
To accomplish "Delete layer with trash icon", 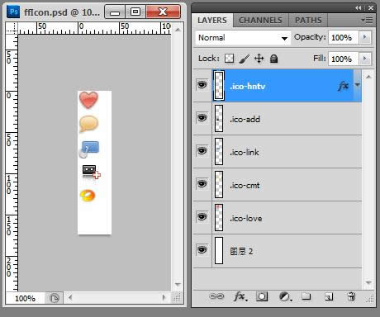I will (351, 296).
